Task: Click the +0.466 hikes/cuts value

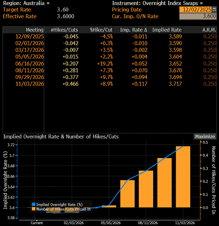Action: tap(70, 84)
